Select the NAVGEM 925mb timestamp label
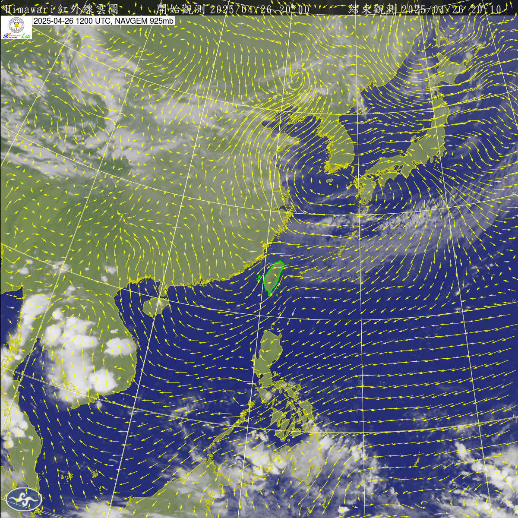 point(104,21)
